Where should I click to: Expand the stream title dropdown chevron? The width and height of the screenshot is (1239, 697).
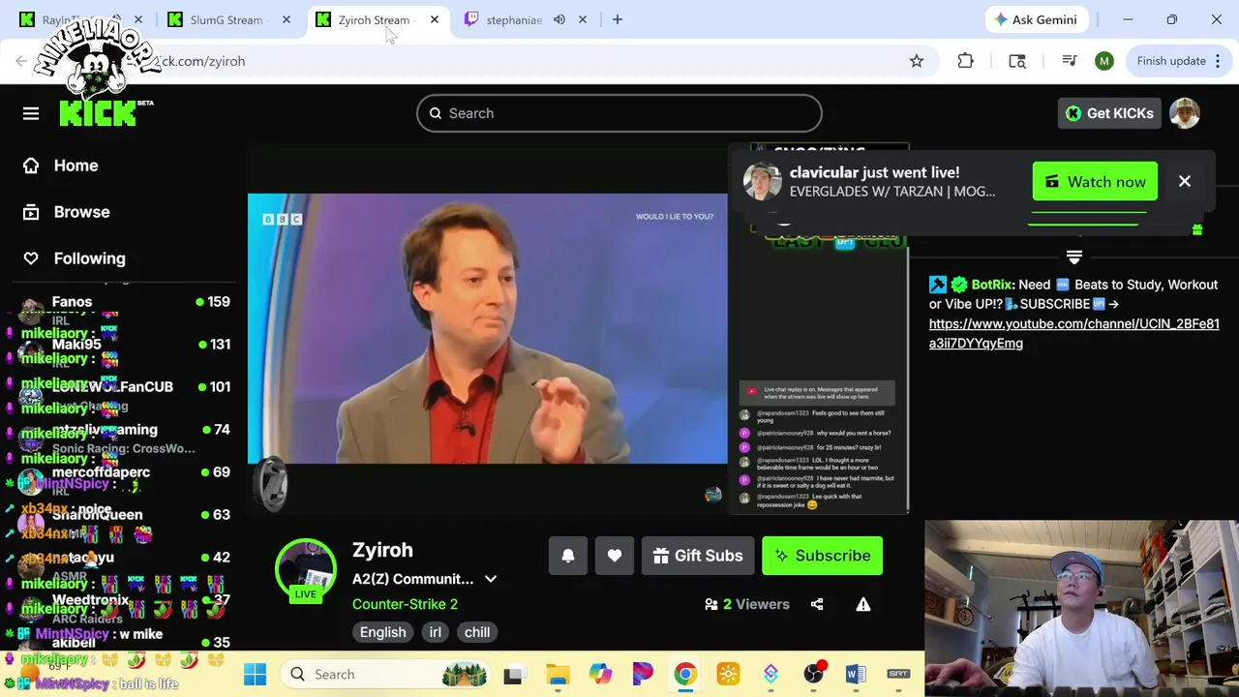491,579
